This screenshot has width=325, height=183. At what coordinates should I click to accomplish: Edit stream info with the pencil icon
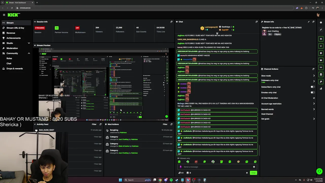pyautogui.click(x=309, y=22)
